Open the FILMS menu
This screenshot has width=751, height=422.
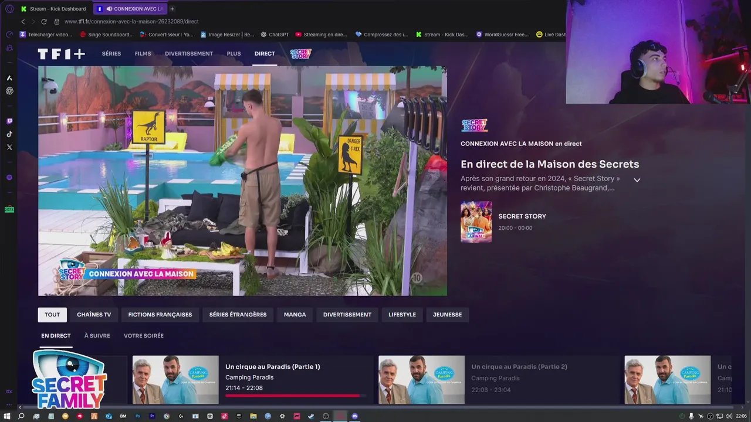tap(143, 53)
